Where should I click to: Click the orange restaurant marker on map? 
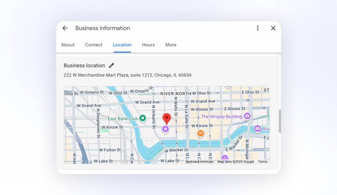200,133
